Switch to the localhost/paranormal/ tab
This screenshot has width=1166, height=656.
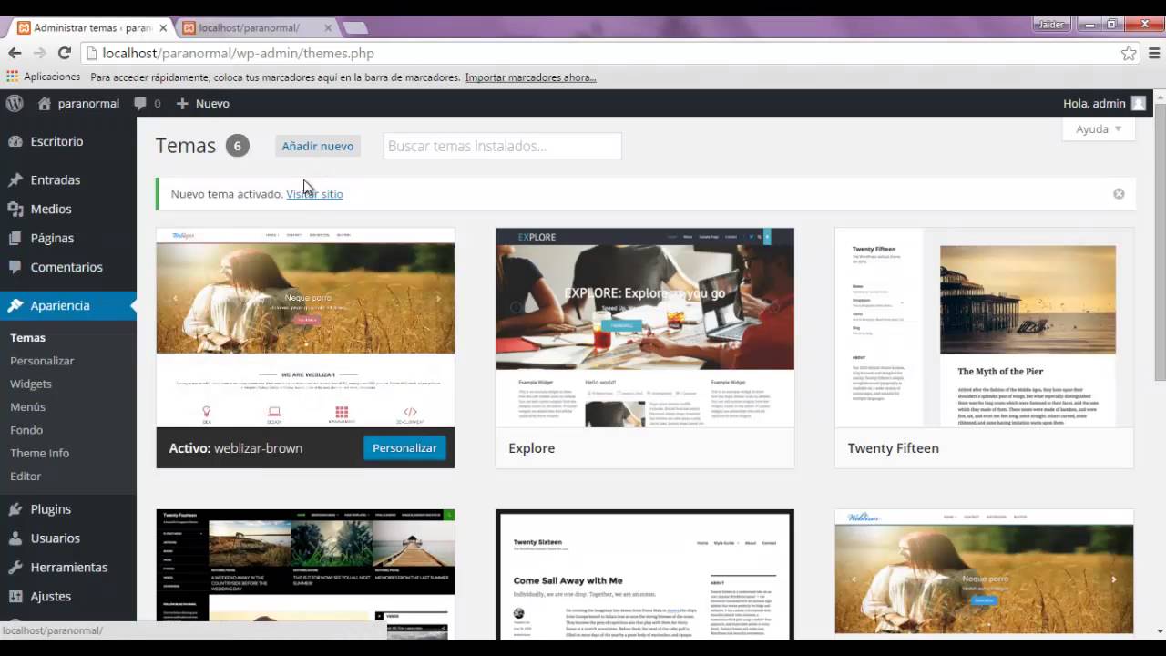pos(255,28)
